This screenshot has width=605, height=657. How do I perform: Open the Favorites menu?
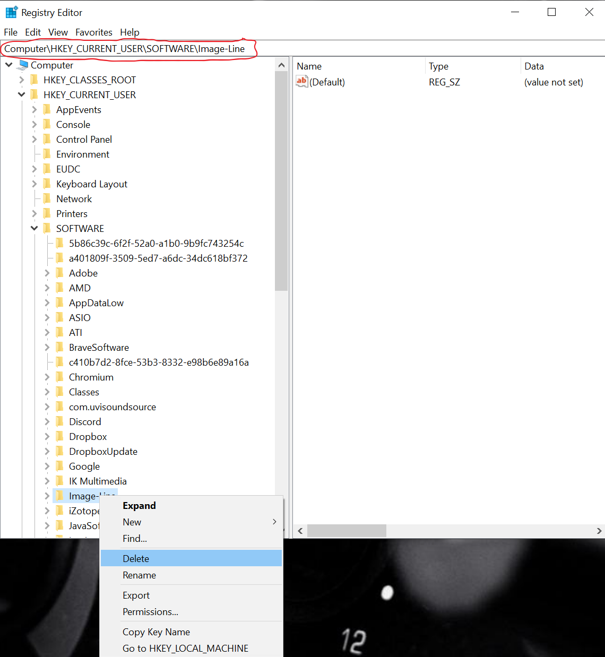pos(93,32)
